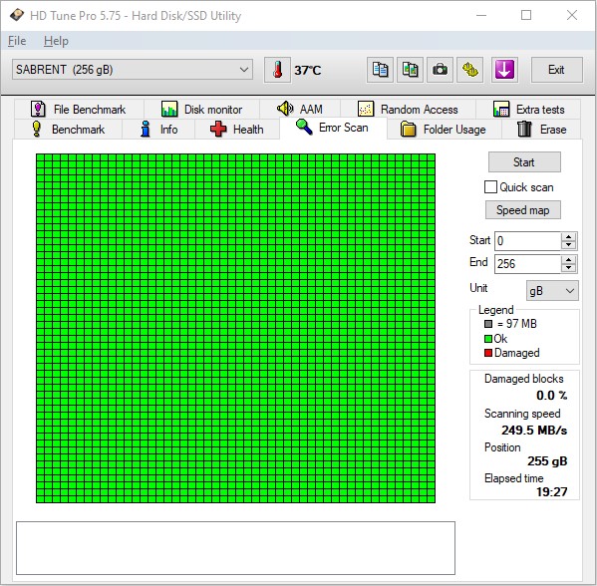Click into the Start position field

click(x=527, y=241)
